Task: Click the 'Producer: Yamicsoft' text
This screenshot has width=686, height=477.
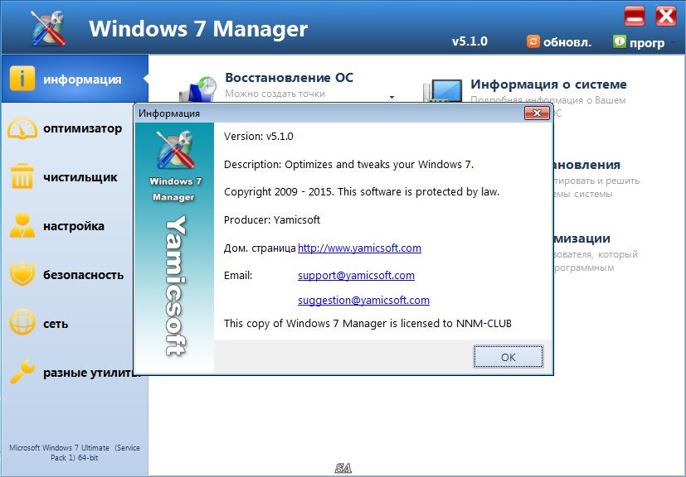Action: [x=272, y=219]
